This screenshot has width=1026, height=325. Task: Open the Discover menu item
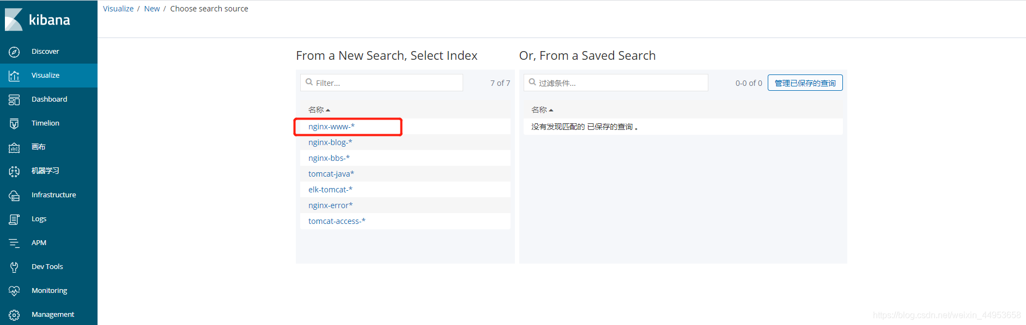click(45, 52)
